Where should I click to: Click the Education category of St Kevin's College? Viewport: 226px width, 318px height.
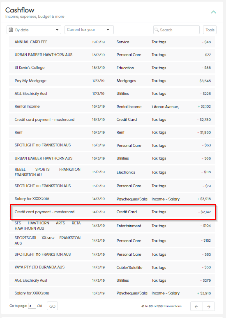[x=125, y=68]
